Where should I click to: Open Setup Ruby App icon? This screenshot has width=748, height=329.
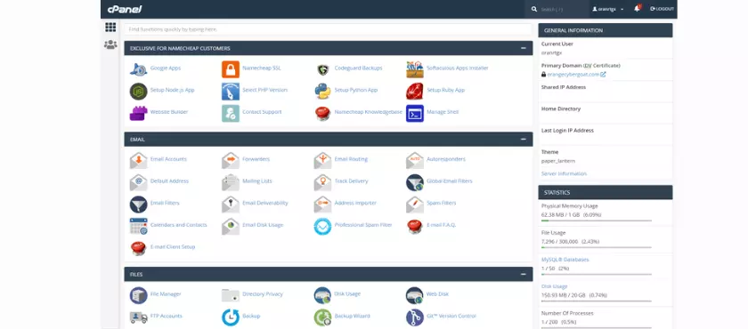pos(415,91)
